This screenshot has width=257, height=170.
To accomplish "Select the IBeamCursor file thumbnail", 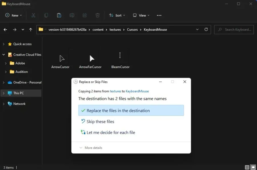I will 120,60.
